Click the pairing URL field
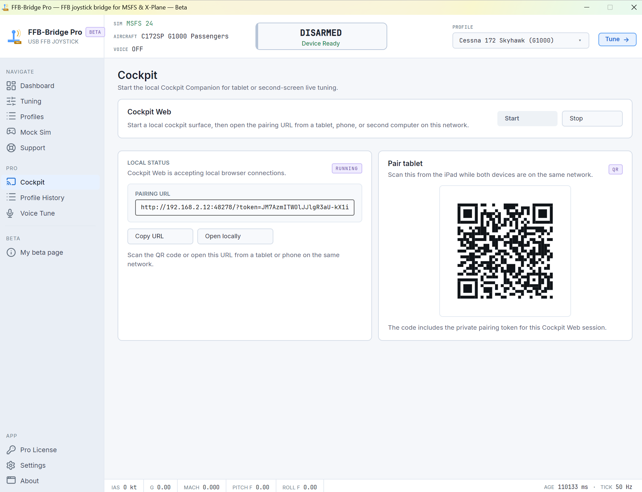642x492 pixels. [245, 207]
